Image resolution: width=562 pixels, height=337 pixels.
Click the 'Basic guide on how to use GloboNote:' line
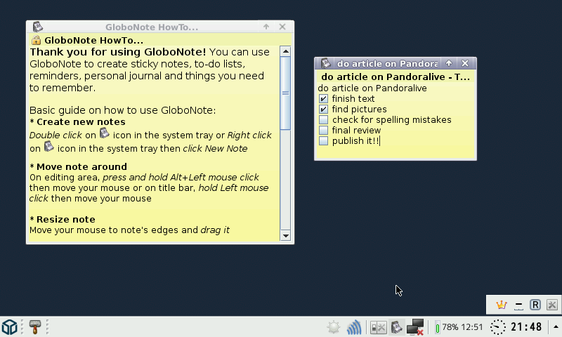122,110
